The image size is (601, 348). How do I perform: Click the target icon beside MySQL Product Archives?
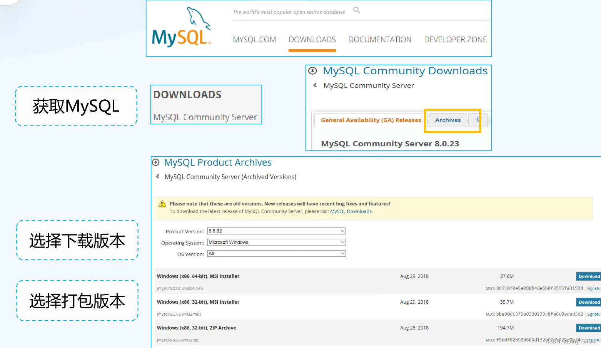coord(155,162)
